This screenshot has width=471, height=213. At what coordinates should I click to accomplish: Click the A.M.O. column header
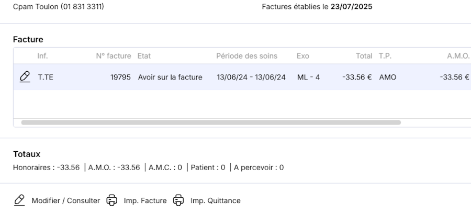[x=458, y=56]
